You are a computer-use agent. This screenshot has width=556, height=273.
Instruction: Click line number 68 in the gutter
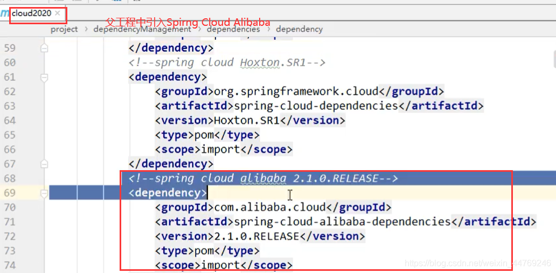9,179
